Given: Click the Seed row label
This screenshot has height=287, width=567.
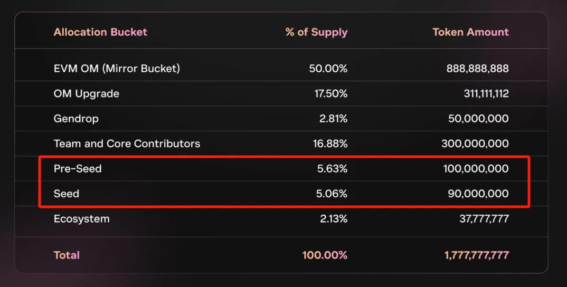Looking at the screenshot, I should point(67,194).
